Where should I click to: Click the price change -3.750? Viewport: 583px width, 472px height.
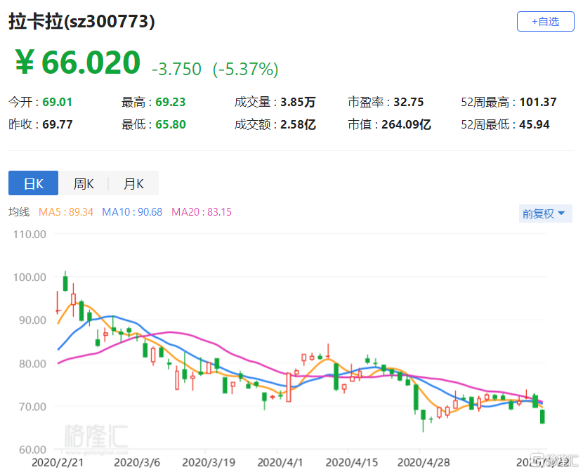176,69
